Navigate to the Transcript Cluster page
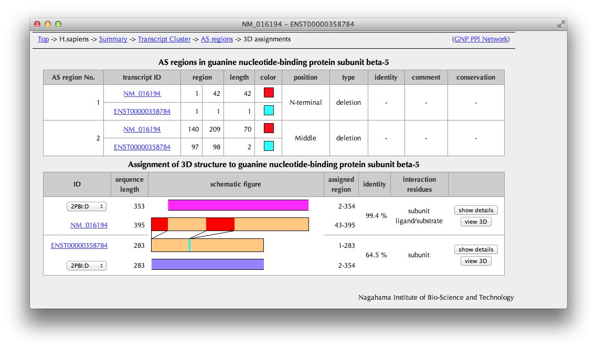Viewport: 597px width, 350px height. [164, 39]
